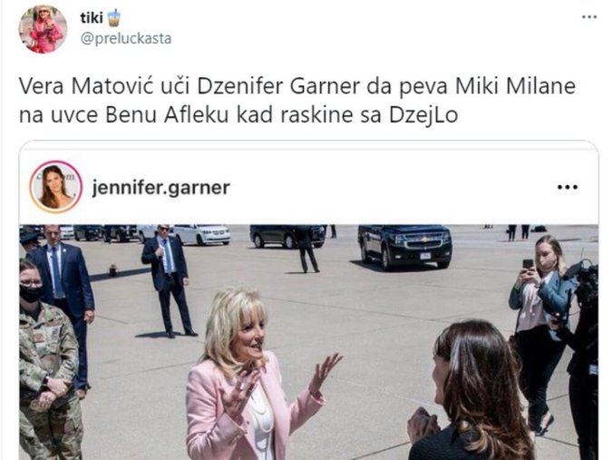Open the tiki display name profile
The image size is (613, 460).
(x=92, y=18)
